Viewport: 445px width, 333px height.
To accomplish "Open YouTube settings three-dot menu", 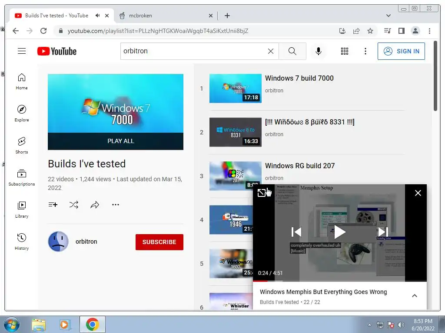I will (x=365, y=51).
